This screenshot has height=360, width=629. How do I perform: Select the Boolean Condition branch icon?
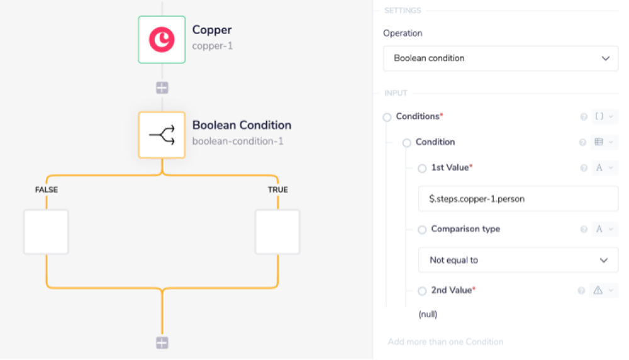click(x=162, y=135)
